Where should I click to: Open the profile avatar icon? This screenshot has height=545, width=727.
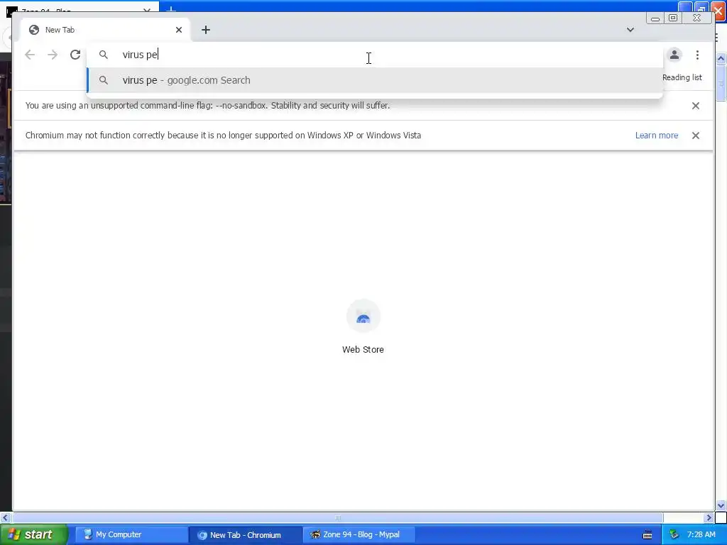pos(674,55)
